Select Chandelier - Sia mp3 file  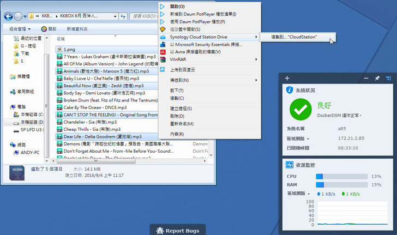107,122
